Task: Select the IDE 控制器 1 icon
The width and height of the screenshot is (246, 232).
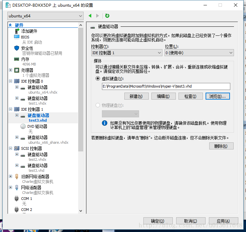Action: click(17, 109)
